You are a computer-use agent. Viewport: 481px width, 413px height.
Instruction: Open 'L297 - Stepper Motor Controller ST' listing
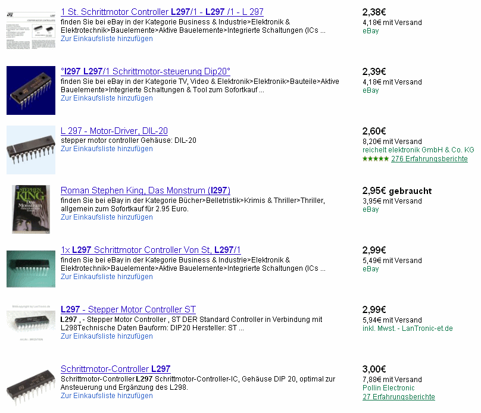pyautogui.click(x=128, y=309)
